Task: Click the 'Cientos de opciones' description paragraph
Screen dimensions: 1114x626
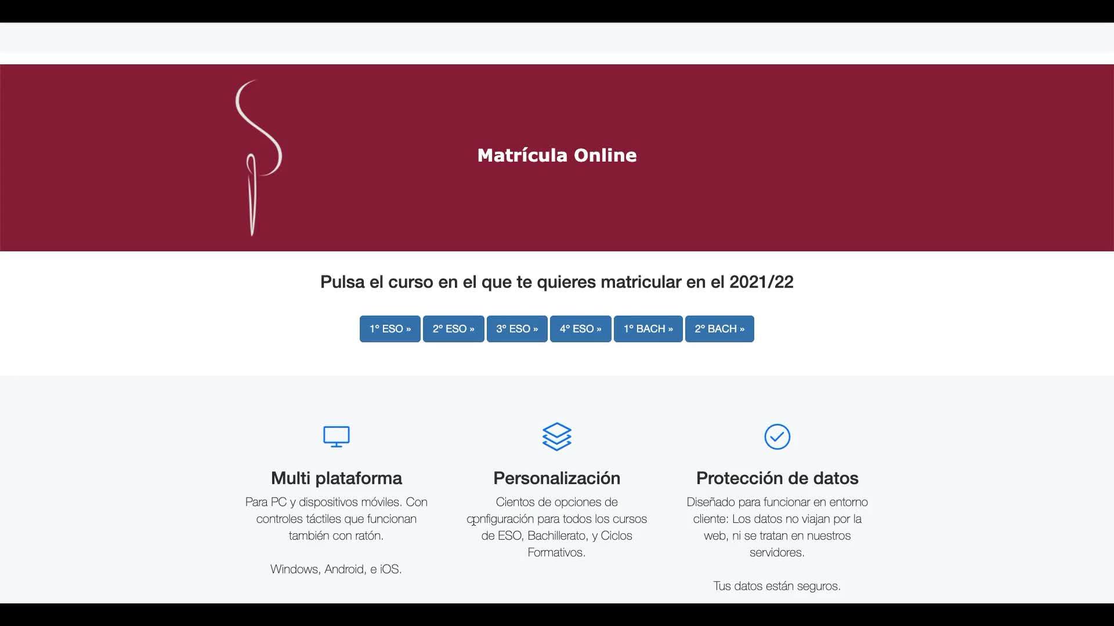Action: click(x=556, y=527)
